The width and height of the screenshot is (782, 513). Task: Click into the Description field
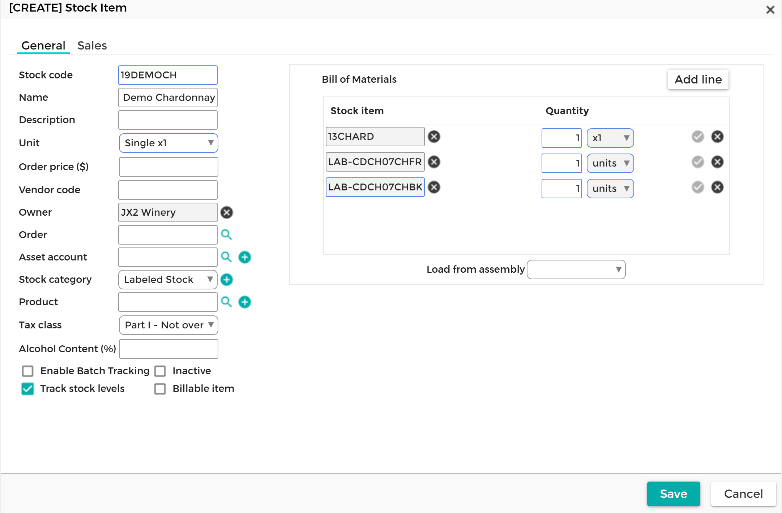click(x=168, y=120)
